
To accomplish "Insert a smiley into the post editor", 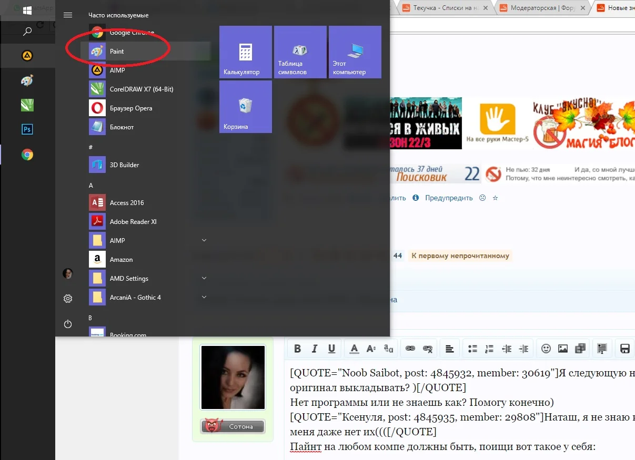I will pyautogui.click(x=546, y=348).
